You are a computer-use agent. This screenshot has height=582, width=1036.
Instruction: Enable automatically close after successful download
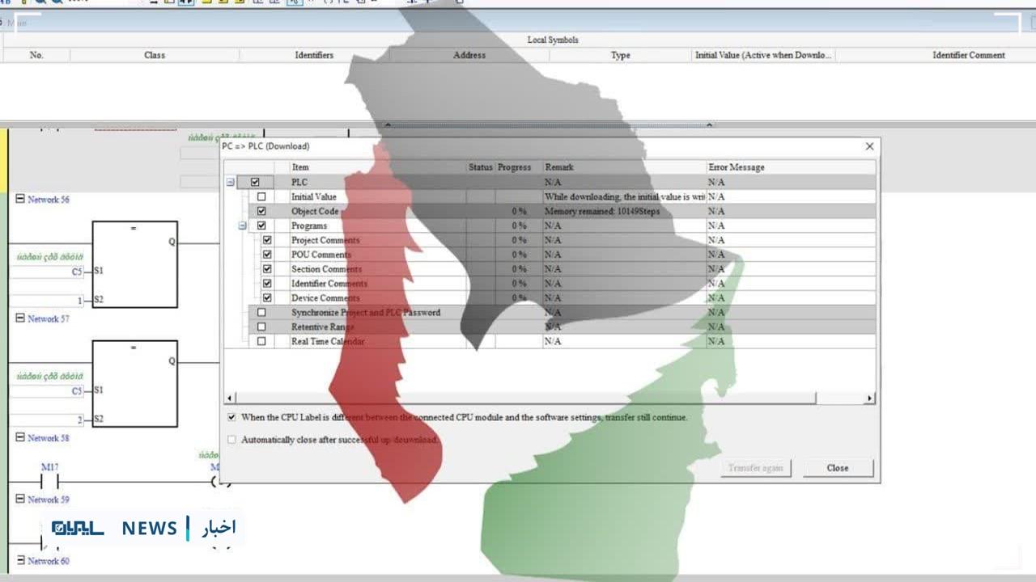pyautogui.click(x=232, y=441)
